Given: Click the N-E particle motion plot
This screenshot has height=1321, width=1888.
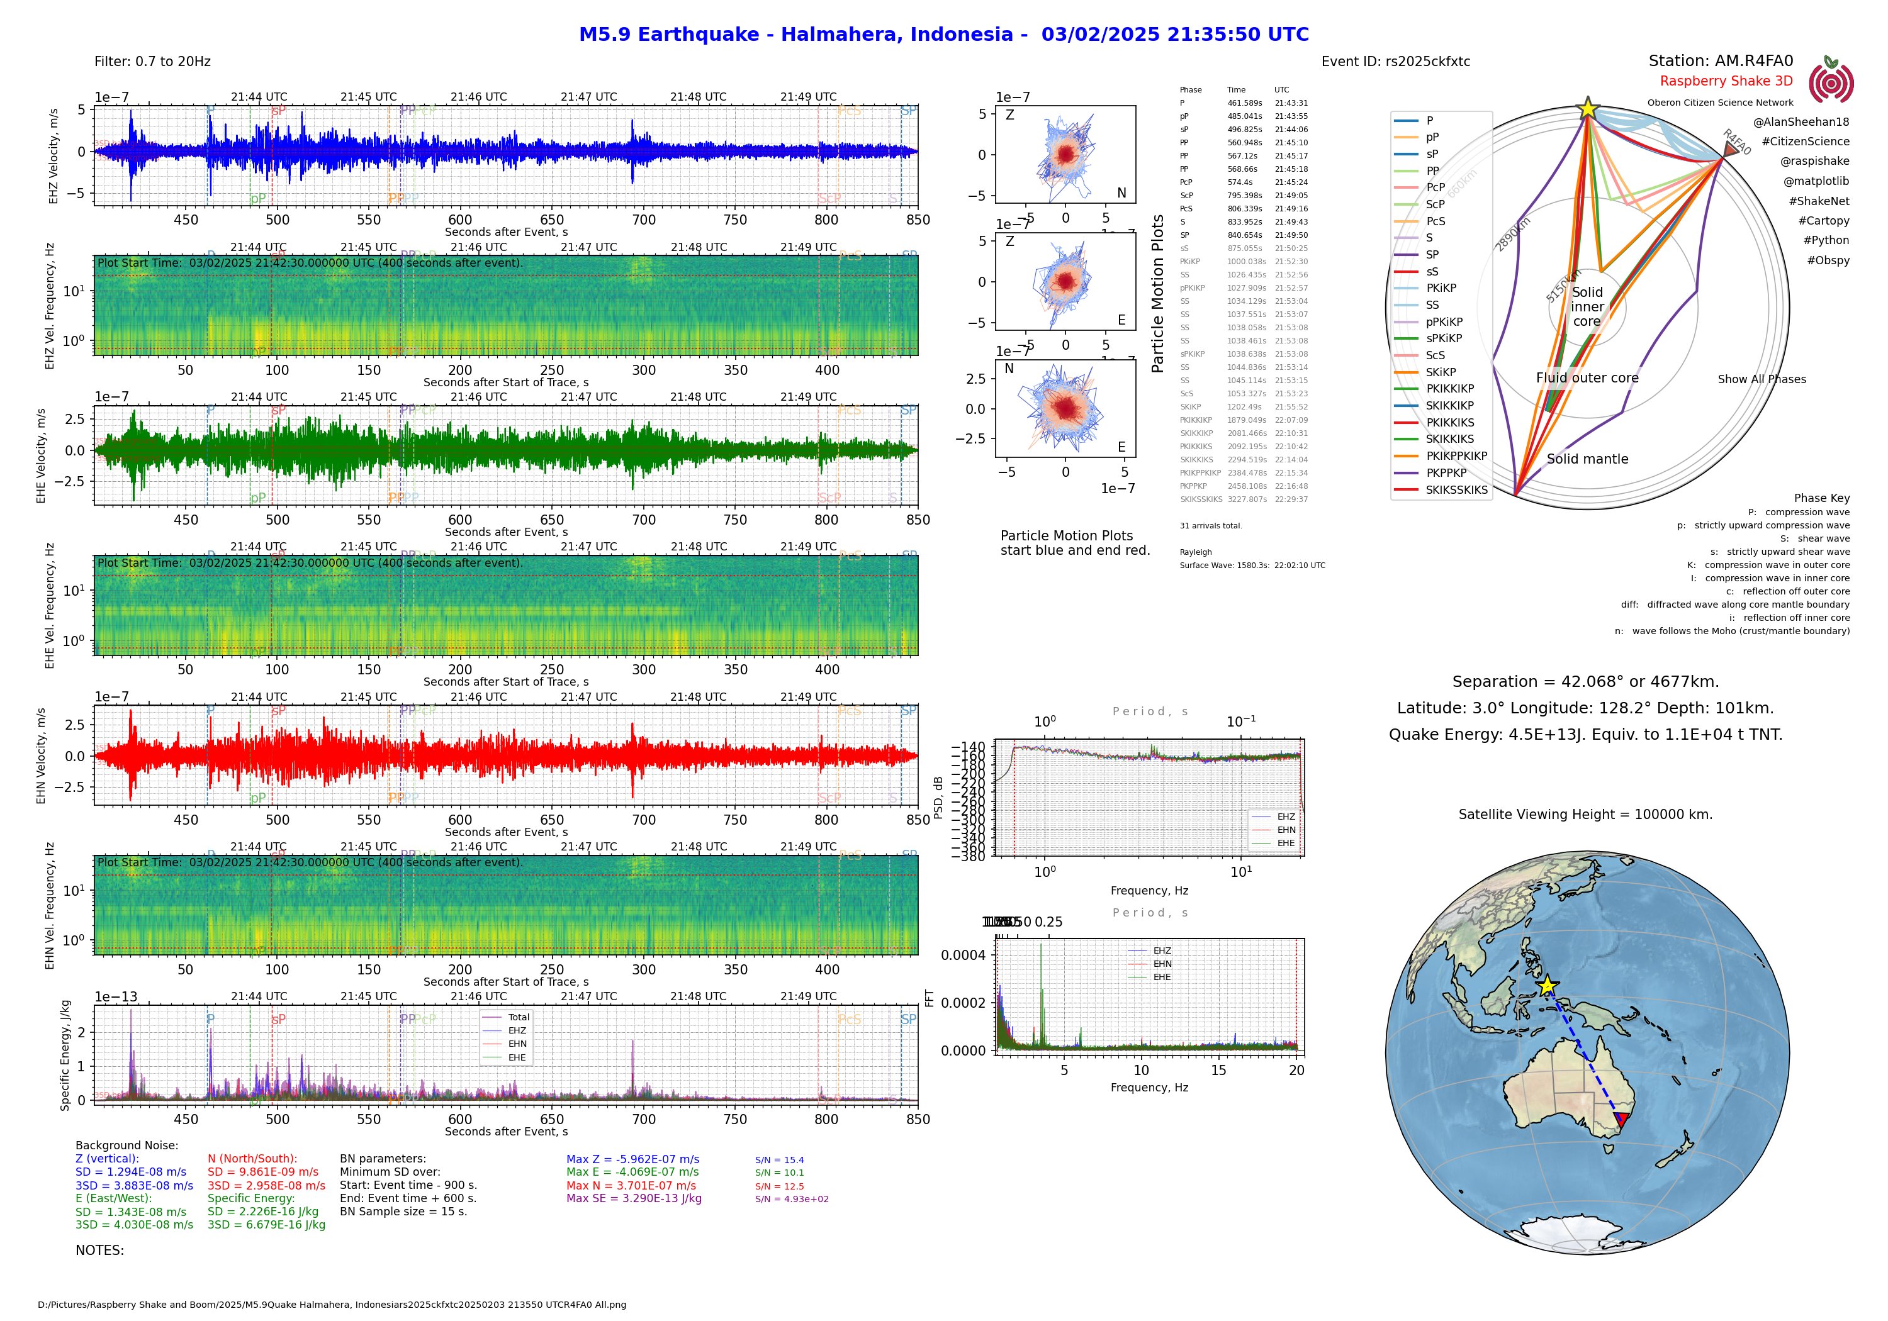Looking at the screenshot, I should point(1065,408).
